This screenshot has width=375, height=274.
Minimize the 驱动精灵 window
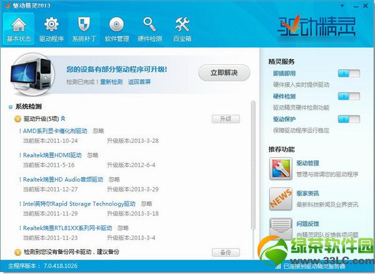356,6
